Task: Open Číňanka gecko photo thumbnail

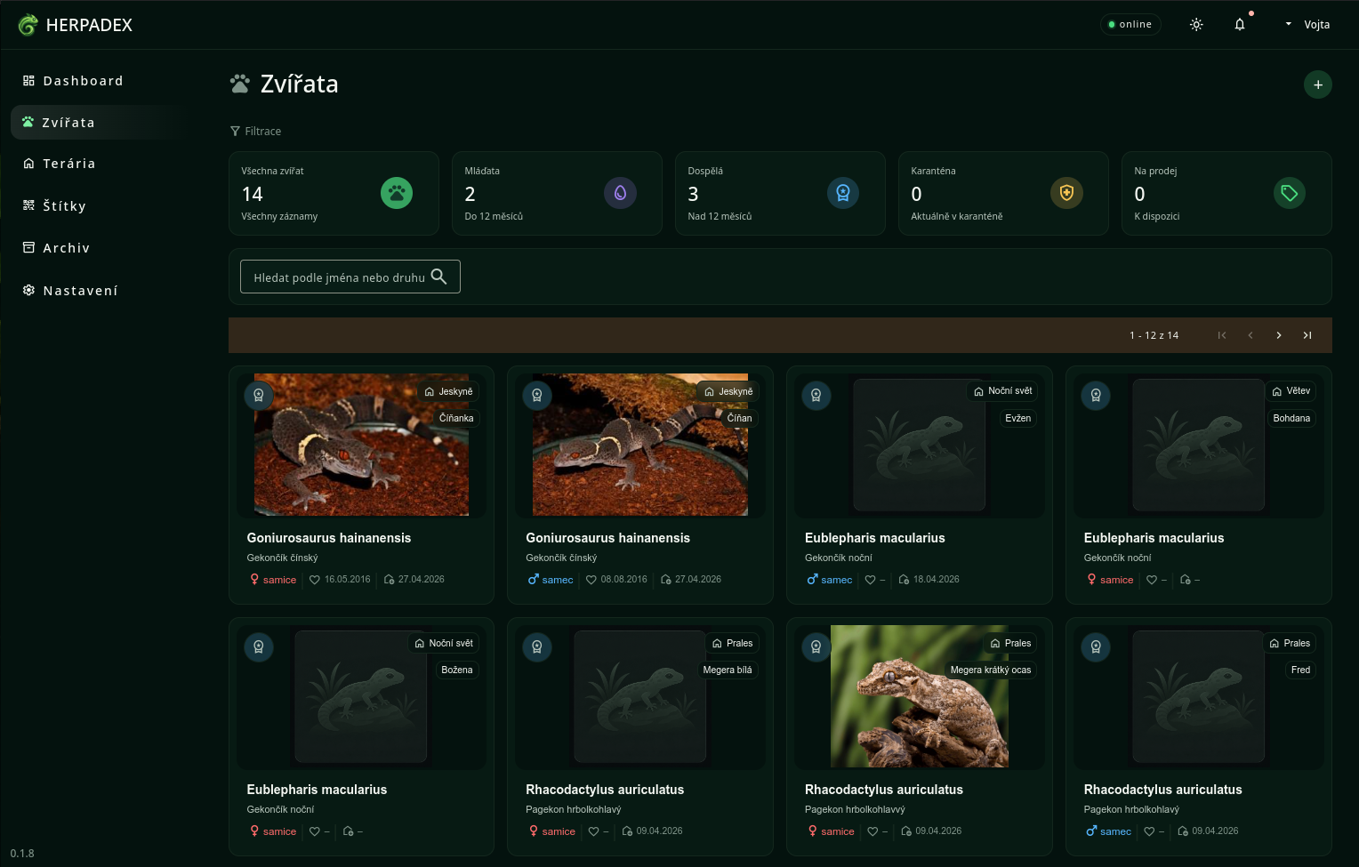Action: click(x=361, y=445)
